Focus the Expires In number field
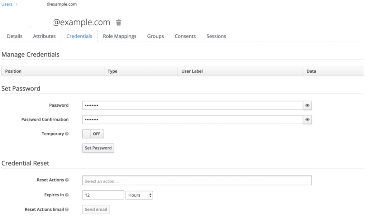 (x=103, y=195)
